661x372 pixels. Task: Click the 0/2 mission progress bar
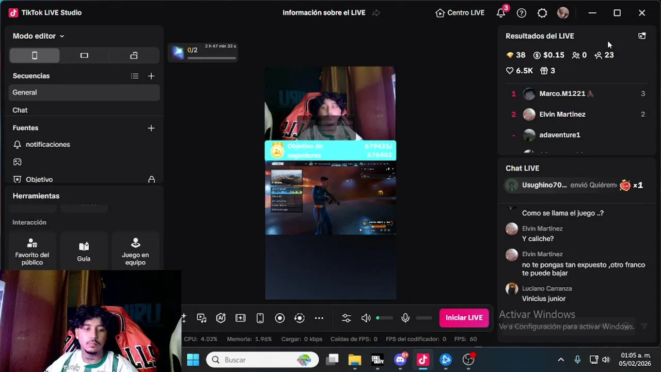pos(212,57)
